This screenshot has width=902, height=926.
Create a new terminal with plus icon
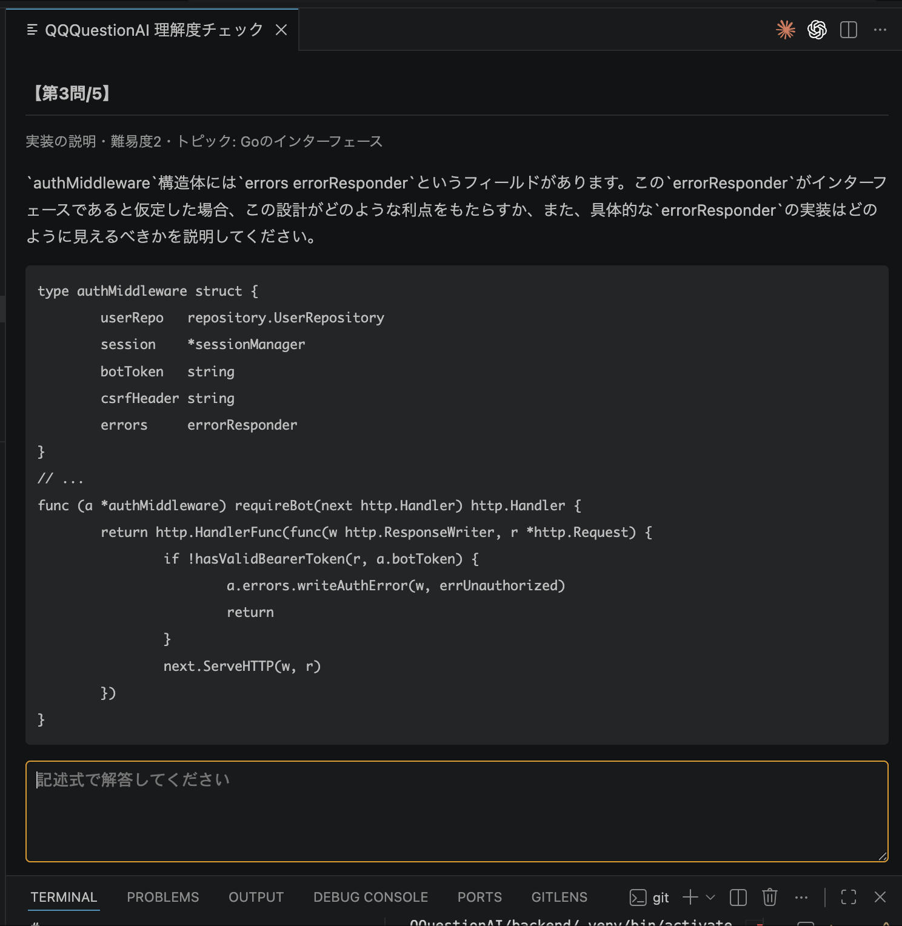(690, 898)
